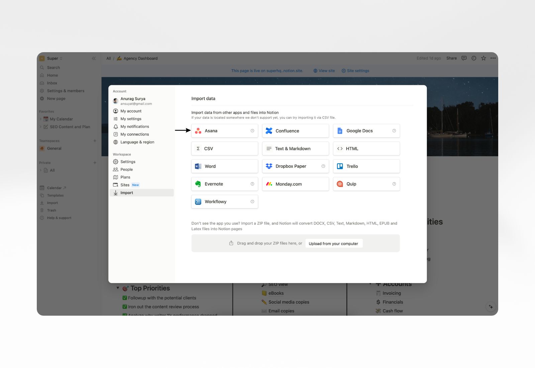Image resolution: width=535 pixels, height=368 pixels.
Task: Open the comments icon in top bar
Action: [x=464, y=58]
